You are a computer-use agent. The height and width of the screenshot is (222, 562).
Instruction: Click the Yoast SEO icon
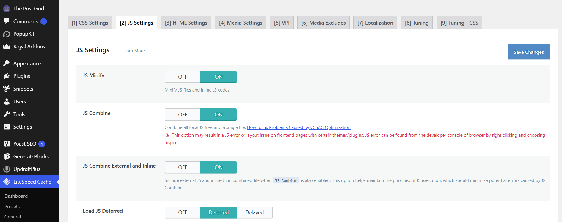coord(7,144)
